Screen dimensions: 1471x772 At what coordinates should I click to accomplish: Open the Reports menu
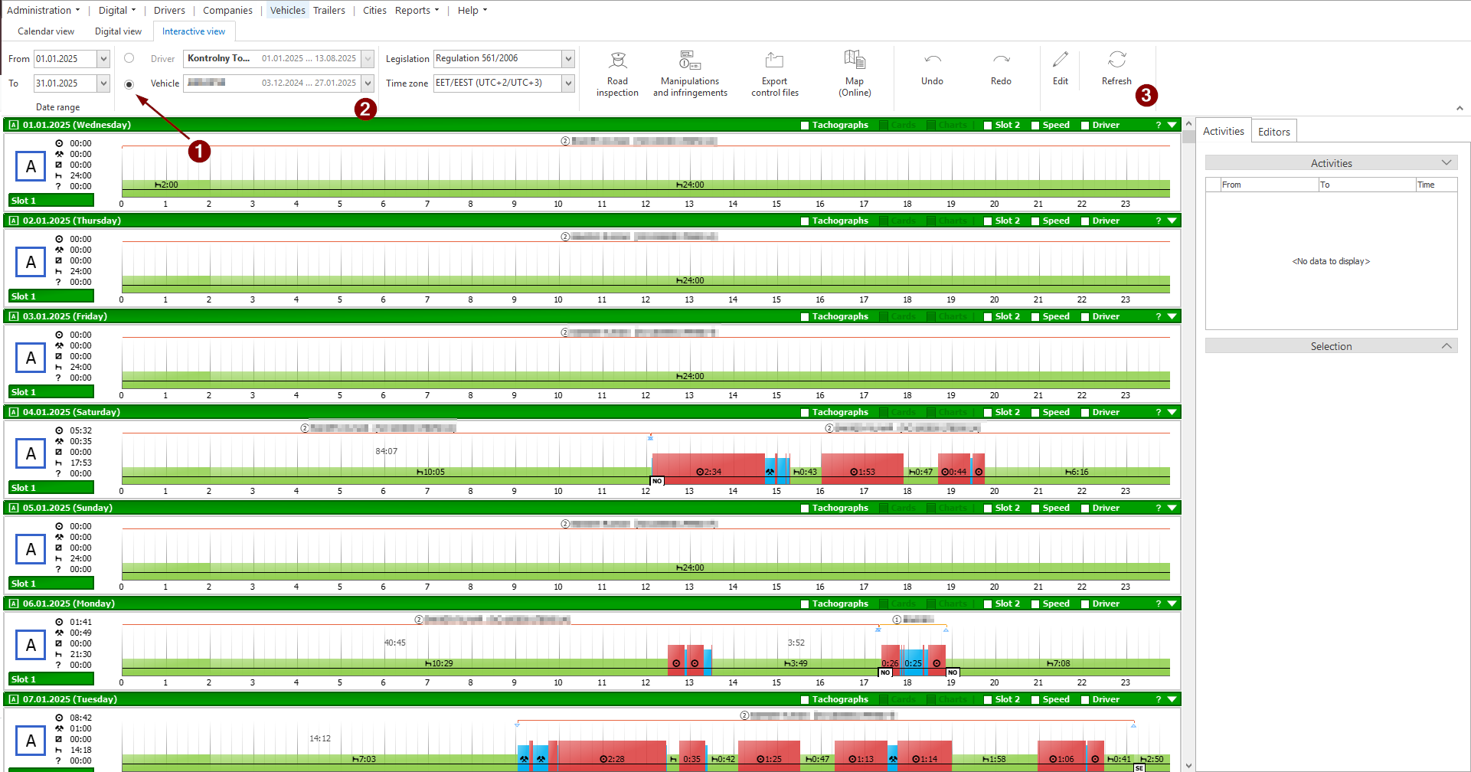click(417, 10)
